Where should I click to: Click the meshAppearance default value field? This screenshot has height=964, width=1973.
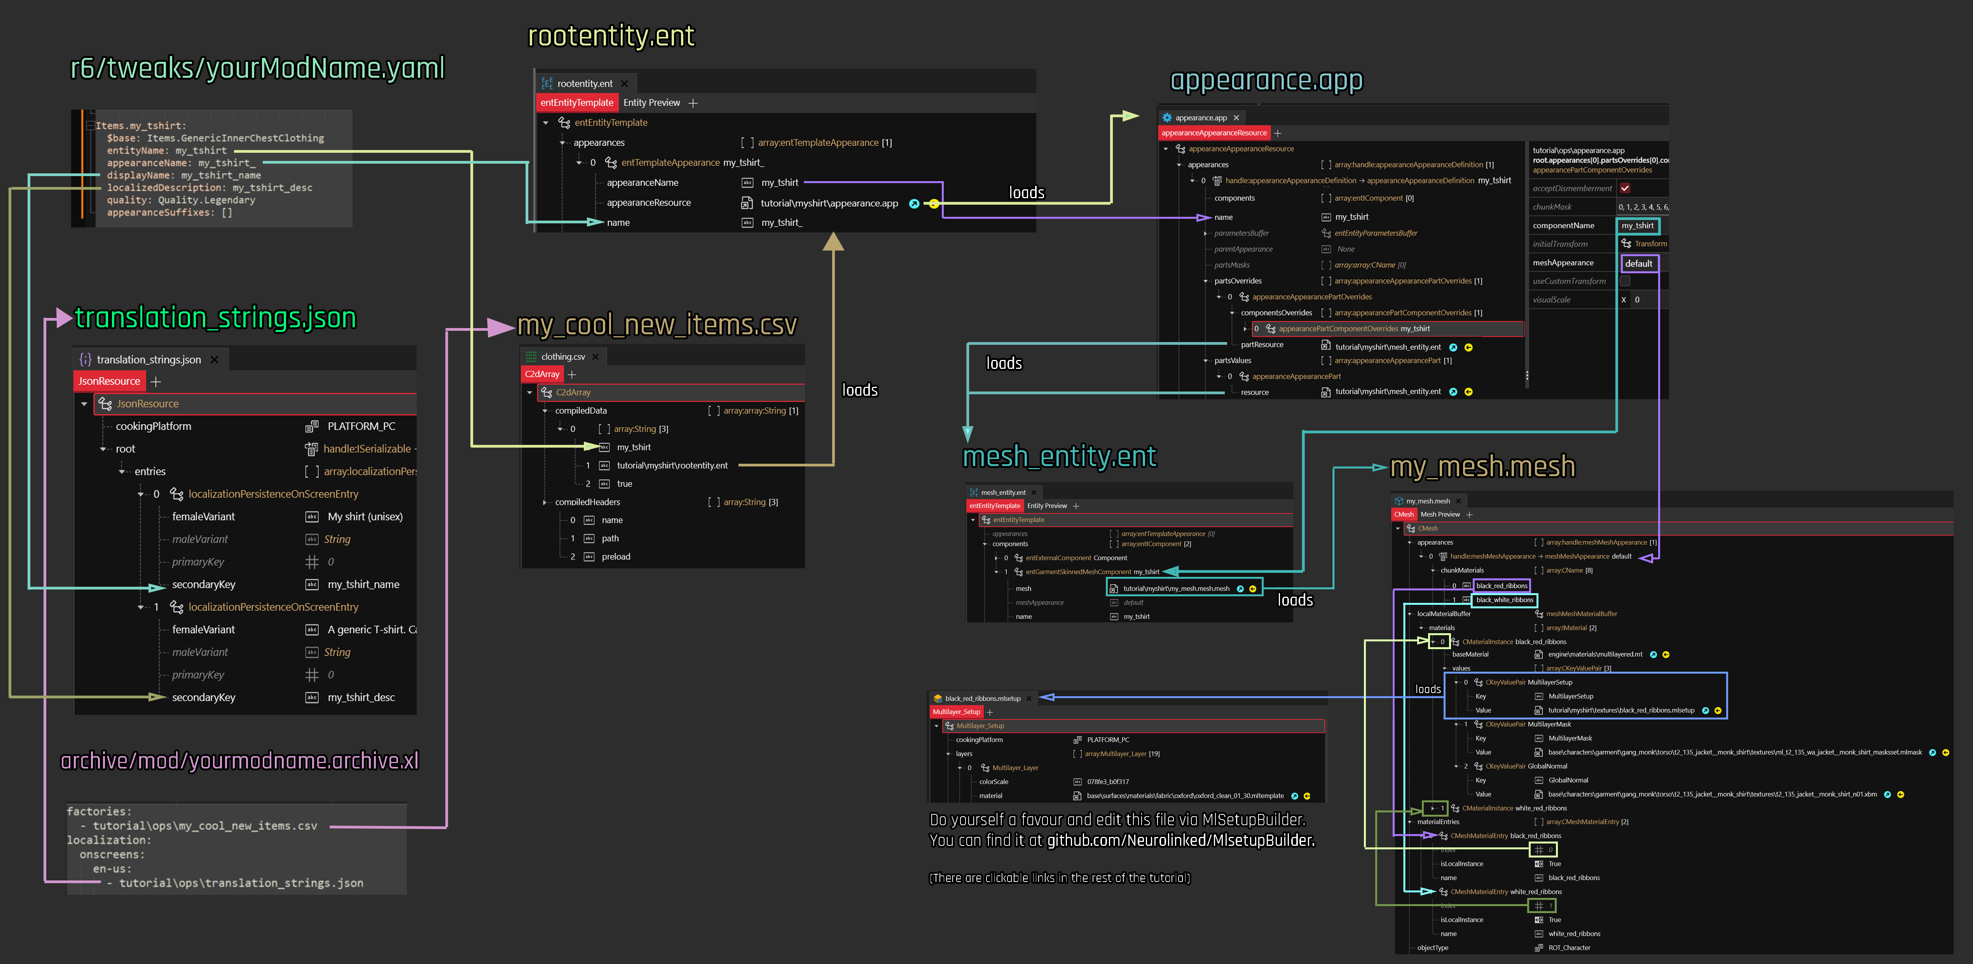(x=1639, y=264)
